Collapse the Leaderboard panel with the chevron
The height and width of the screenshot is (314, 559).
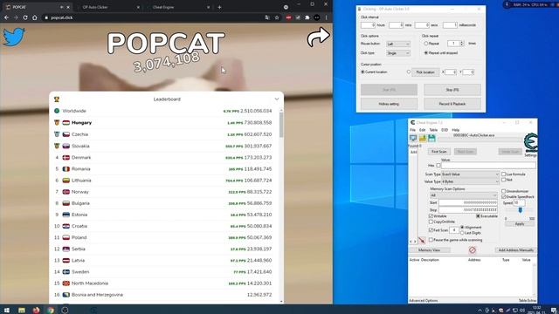(277, 99)
